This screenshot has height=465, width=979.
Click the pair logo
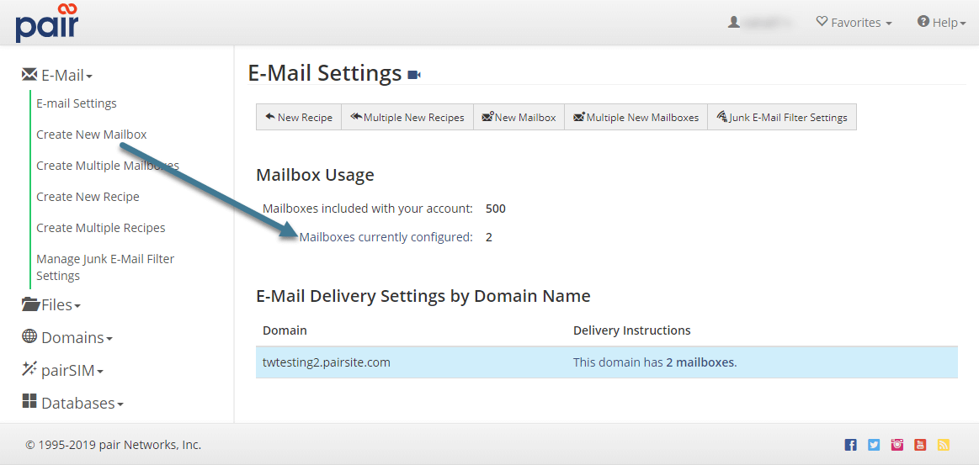tap(46, 23)
